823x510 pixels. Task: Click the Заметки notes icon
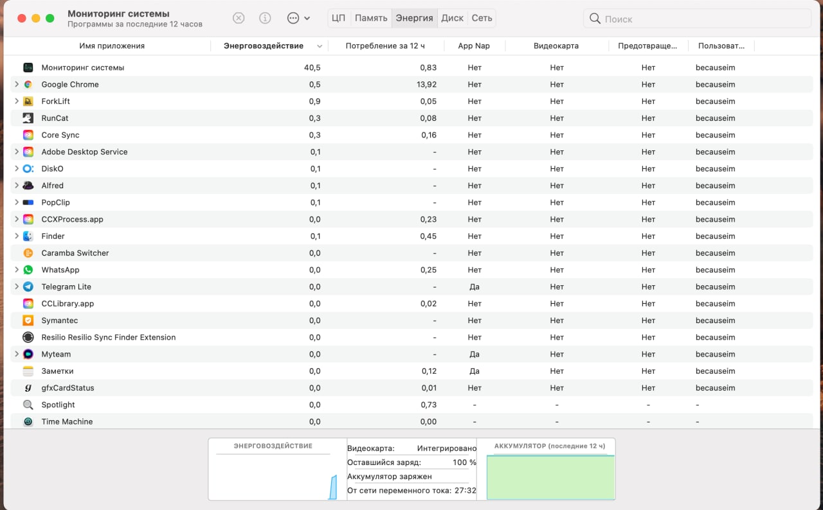pos(28,371)
